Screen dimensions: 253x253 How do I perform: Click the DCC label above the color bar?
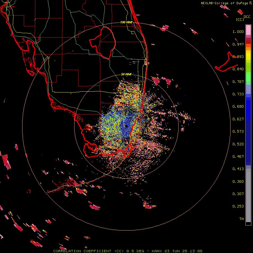point(247,17)
